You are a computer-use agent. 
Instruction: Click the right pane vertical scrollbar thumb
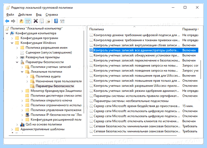201,70
